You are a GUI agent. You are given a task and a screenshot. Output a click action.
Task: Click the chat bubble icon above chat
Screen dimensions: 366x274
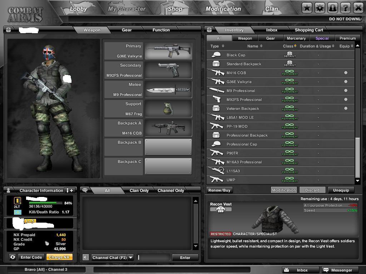pos(85,190)
